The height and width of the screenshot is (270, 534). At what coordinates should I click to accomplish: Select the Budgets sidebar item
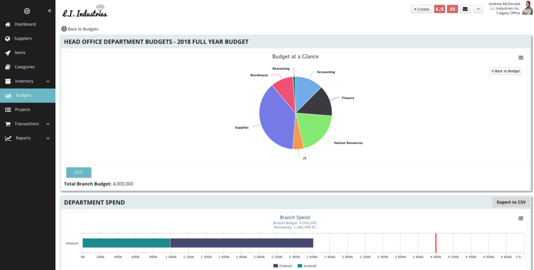28,96
